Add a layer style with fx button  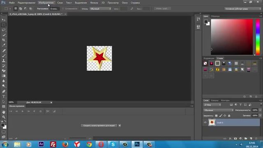coord(230,139)
